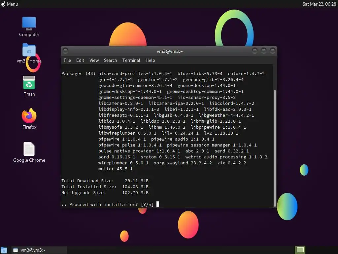Click 'pipewire-session-manager-1:1.0.4-1' text
The height and width of the screenshot is (254, 338).
coord(212,145)
